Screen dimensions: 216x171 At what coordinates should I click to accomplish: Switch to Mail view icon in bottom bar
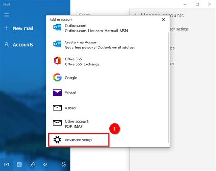6,165
